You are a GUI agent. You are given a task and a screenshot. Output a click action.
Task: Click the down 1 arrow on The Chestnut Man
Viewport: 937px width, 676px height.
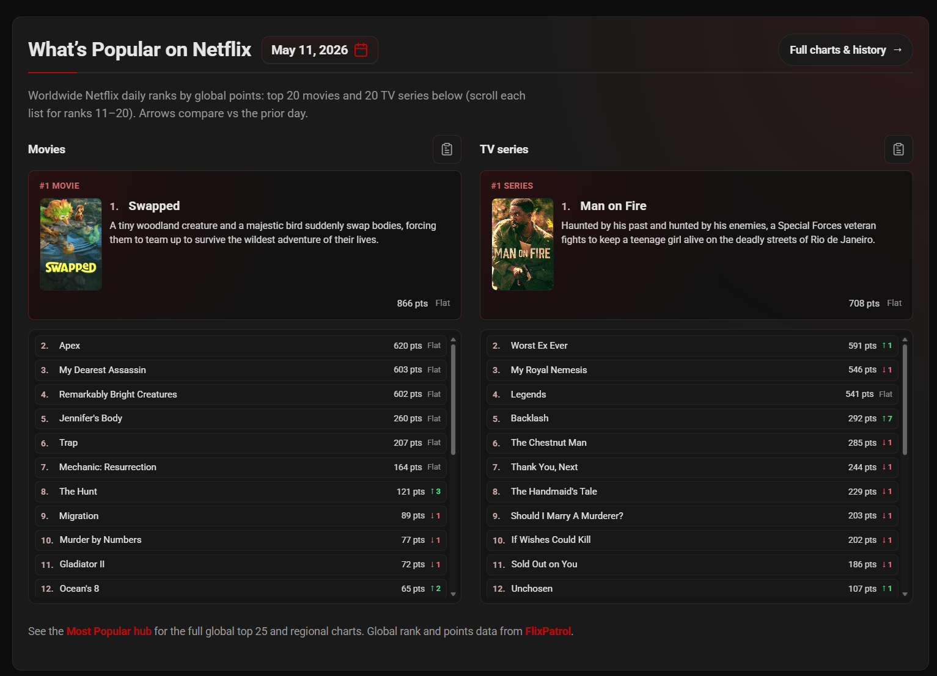click(x=887, y=443)
